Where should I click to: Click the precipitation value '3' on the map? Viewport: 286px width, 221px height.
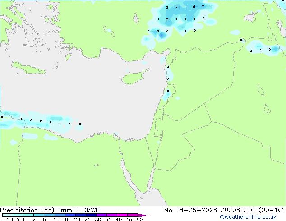click(x=176, y=7)
